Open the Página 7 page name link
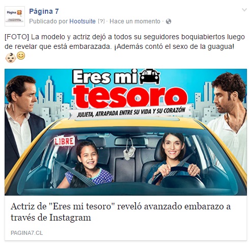 point(44,11)
